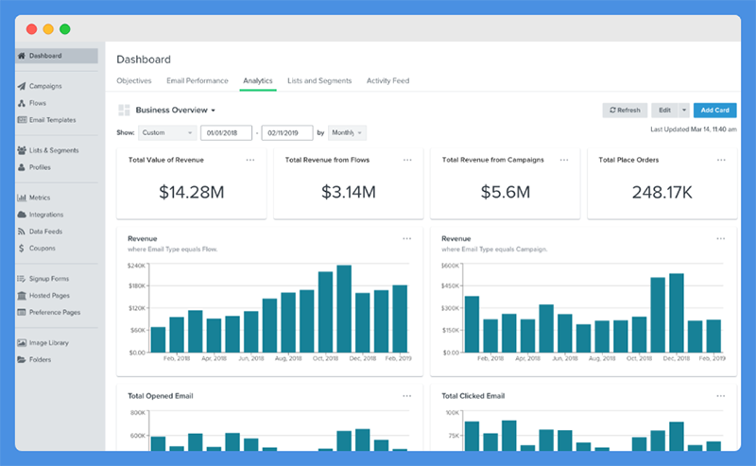This screenshot has height=466, width=756.
Task: Open options on Total Revenue from Campaigns card
Action: pos(564,160)
